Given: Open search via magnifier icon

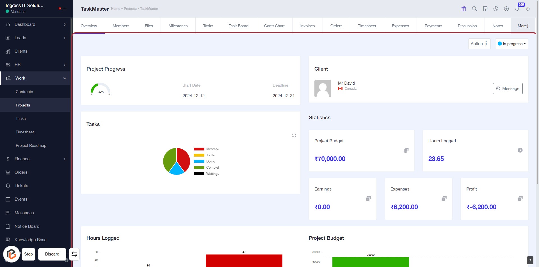Looking at the screenshot, I should coord(474,9).
